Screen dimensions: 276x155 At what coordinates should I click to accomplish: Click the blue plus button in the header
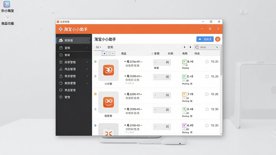coord(205,39)
